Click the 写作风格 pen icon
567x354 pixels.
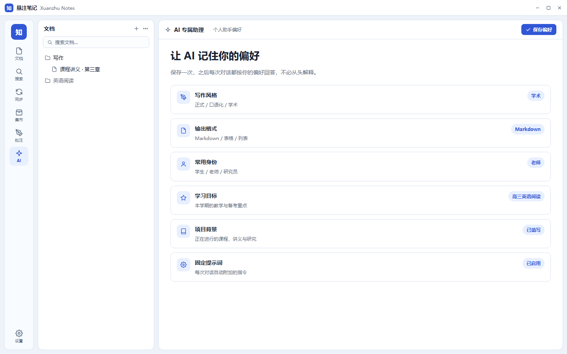183,97
